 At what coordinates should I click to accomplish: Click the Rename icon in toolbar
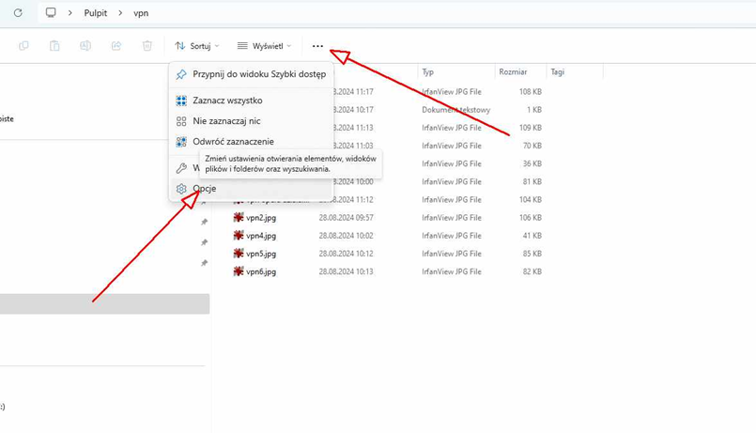(85, 46)
